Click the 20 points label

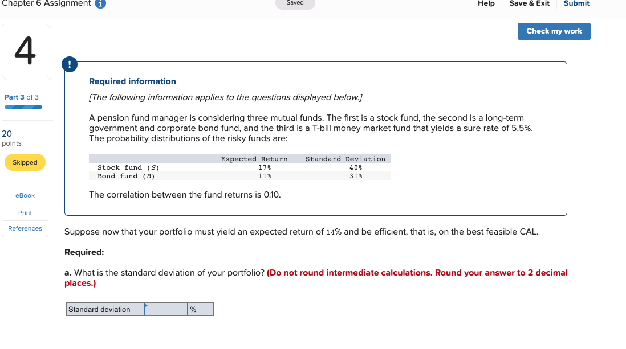pyautogui.click(x=13, y=134)
